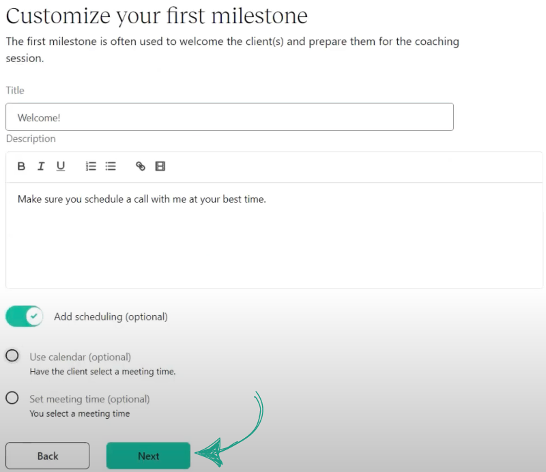The width and height of the screenshot is (546, 472).
Task: Insert a numbered list in description
Action: pos(91,166)
